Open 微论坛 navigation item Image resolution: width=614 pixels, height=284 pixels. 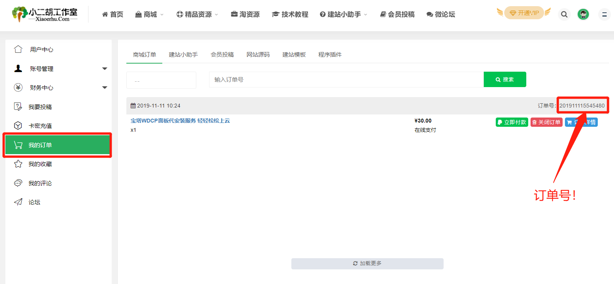(441, 14)
